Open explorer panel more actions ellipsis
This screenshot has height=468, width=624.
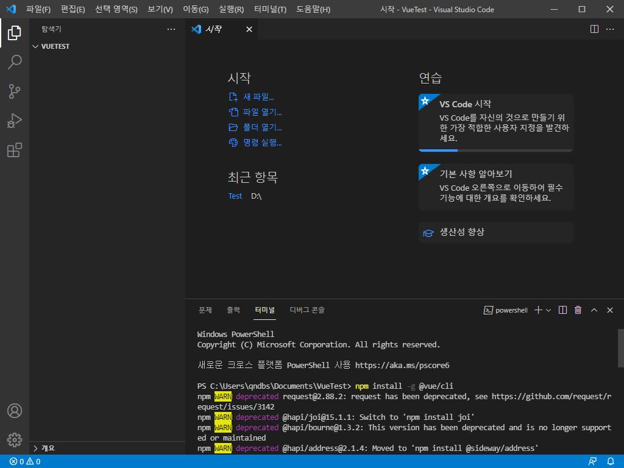click(x=171, y=29)
